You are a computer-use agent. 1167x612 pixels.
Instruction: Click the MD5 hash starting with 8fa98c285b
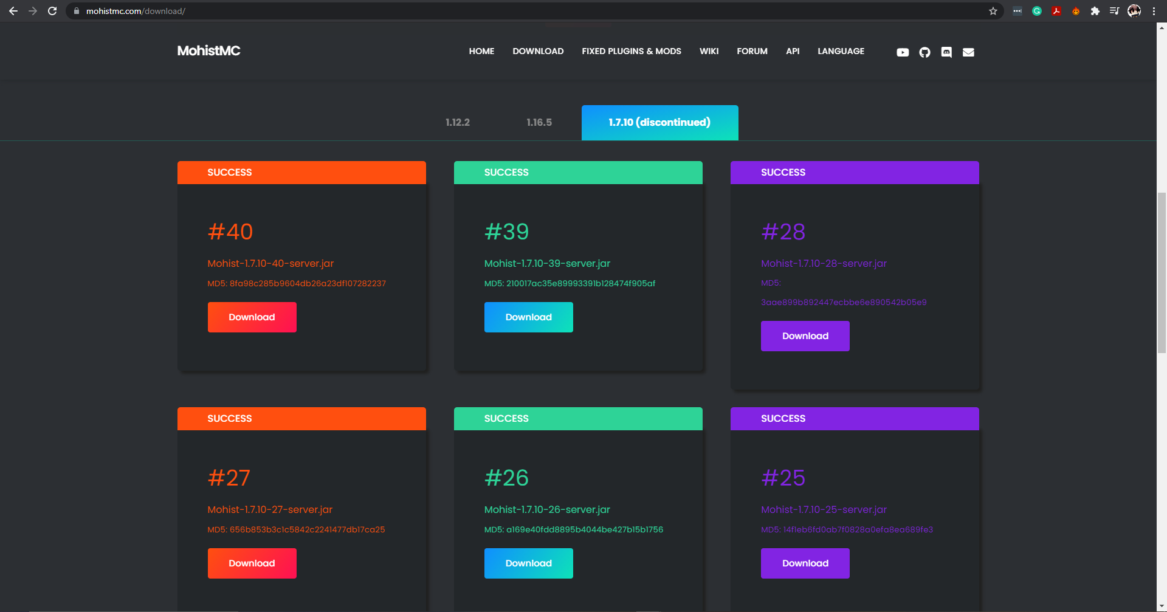pos(308,283)
